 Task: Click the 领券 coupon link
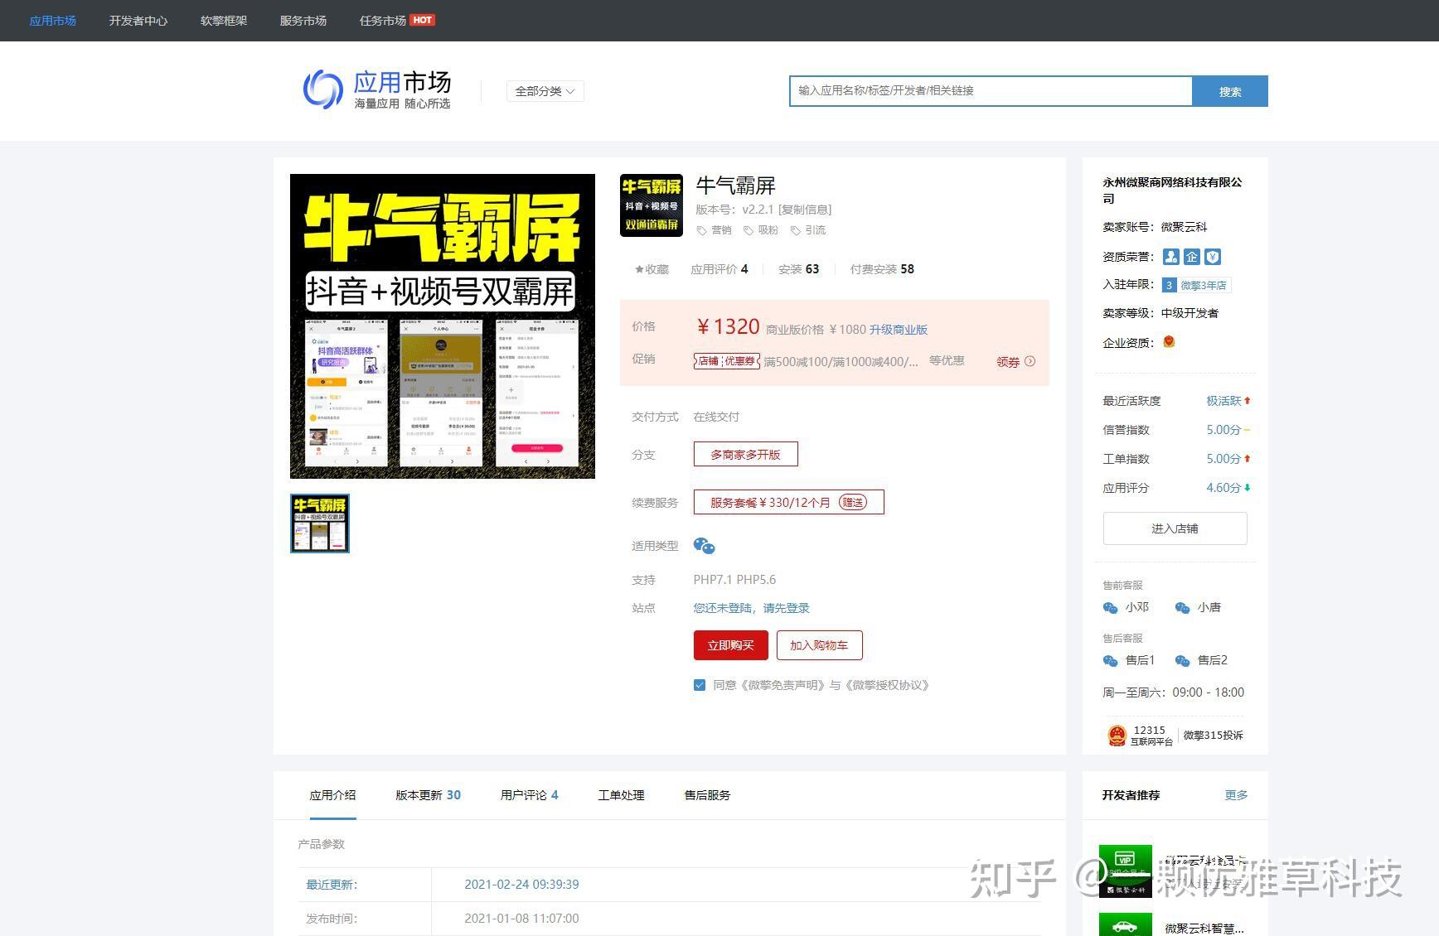coord(1008,361)
